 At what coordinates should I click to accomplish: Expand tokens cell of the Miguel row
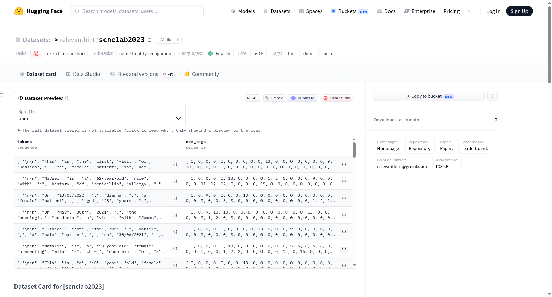[175, 181]
